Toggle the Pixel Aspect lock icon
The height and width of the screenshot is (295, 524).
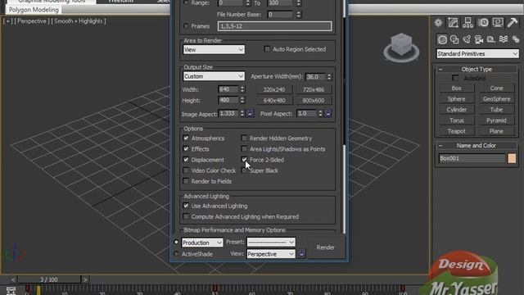328,113
